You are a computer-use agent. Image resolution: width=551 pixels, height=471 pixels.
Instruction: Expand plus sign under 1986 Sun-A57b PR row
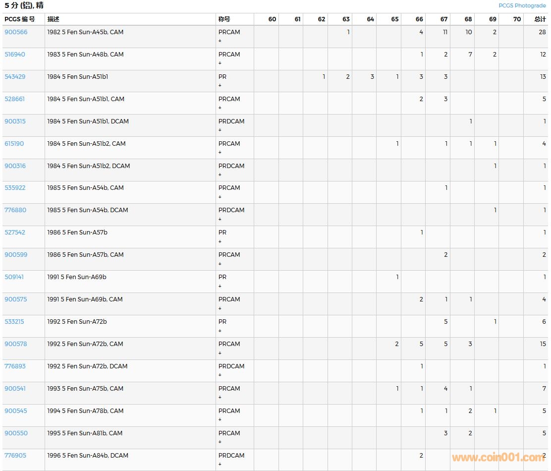tap(220, 242)
